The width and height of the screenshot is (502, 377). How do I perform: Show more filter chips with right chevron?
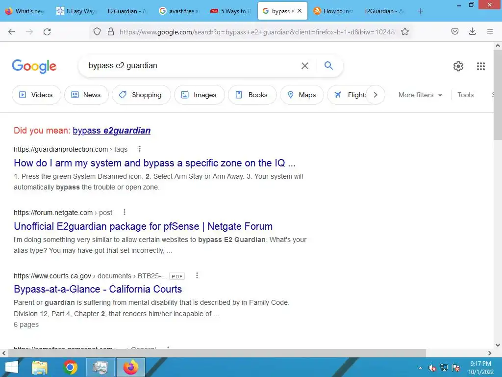click(x=376, y=95)
